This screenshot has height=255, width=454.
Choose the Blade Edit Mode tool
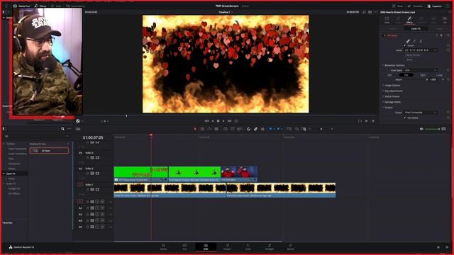216,129
